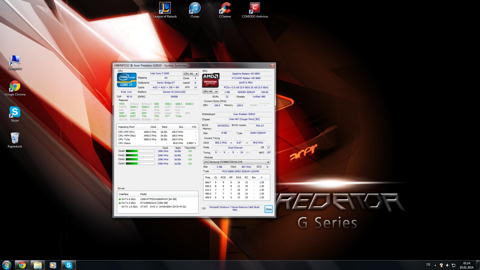480x270 pixels.
Task: Click the P01-A3 BIOS version field
Action: [260, 126]
